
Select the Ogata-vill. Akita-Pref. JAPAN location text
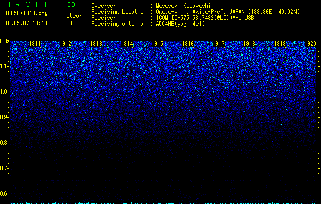[228, 12]
